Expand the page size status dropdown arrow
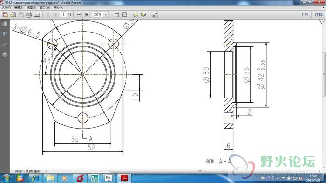 (46, 171)
